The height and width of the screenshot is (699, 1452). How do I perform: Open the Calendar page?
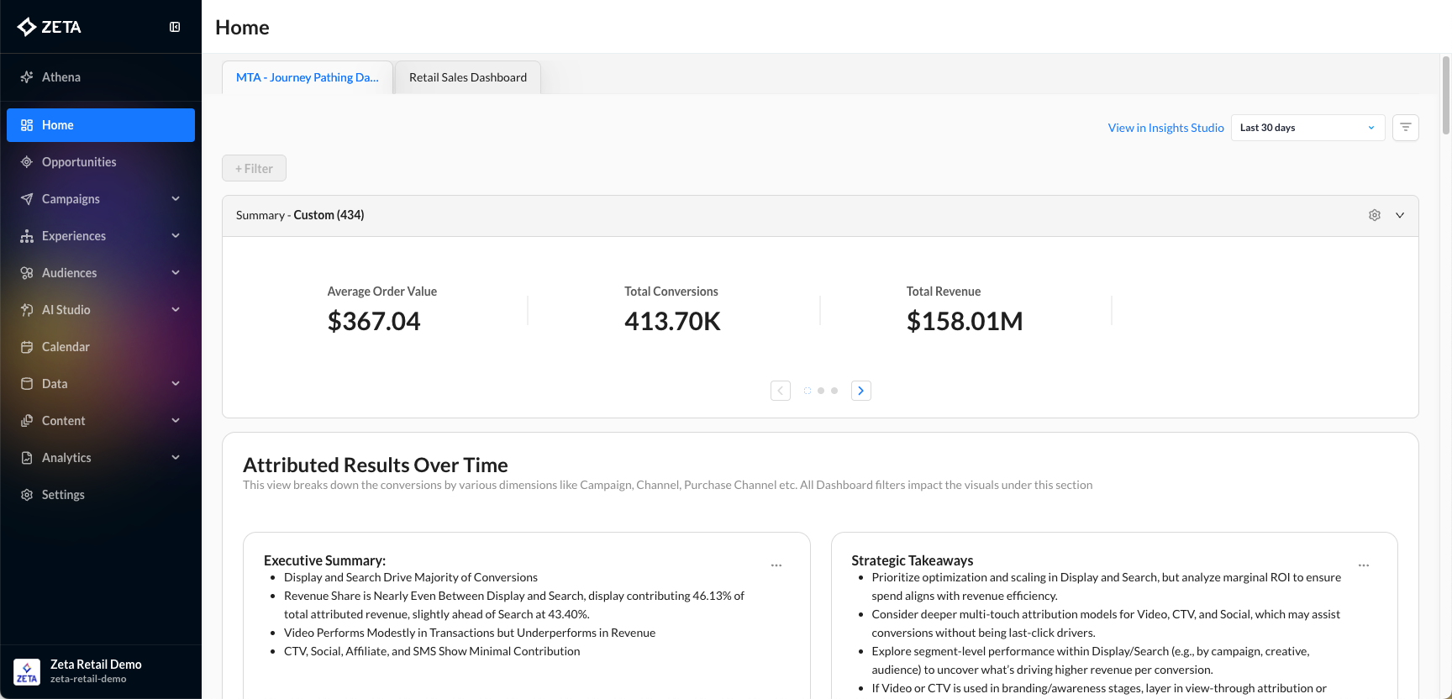click(66, 347)
